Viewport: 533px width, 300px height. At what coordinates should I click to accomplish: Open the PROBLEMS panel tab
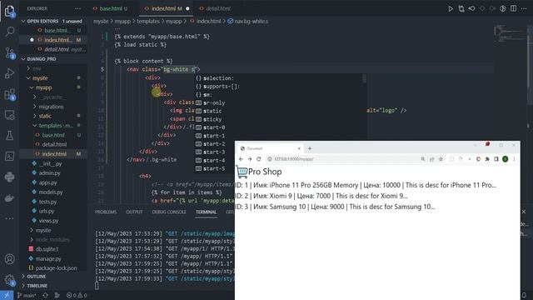(106, 212)
